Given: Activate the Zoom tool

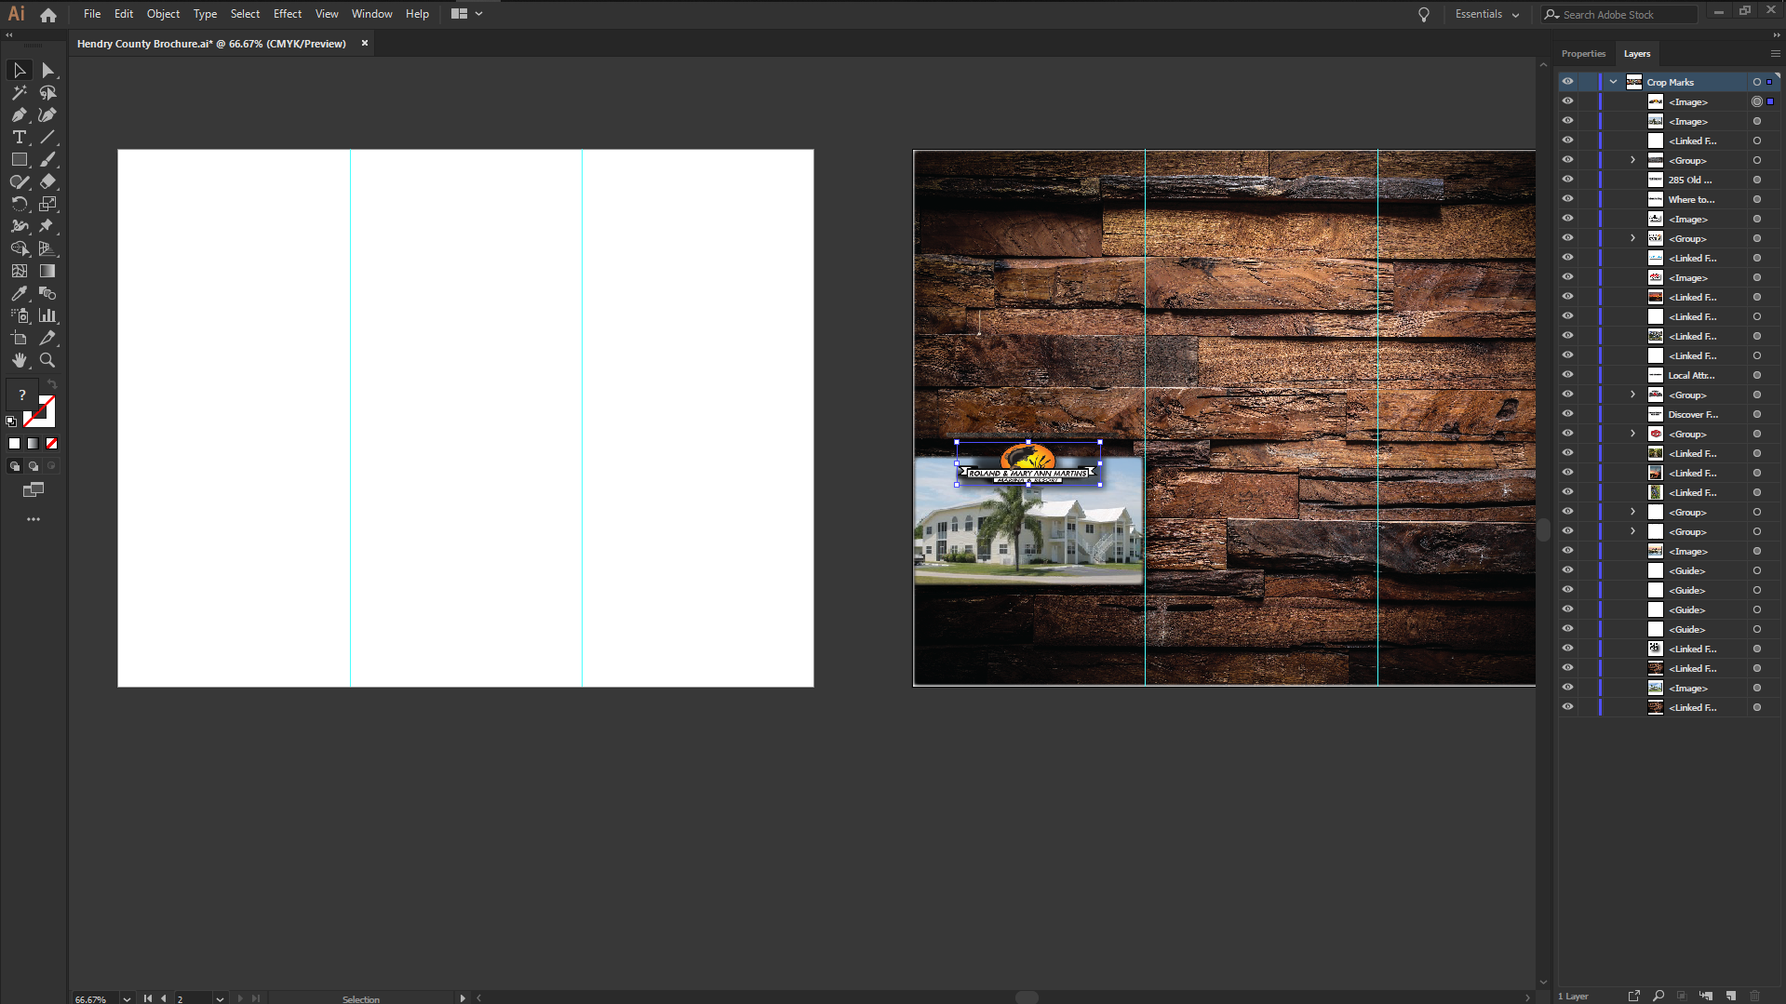Looking at the screenshot, I should point(47,360).
